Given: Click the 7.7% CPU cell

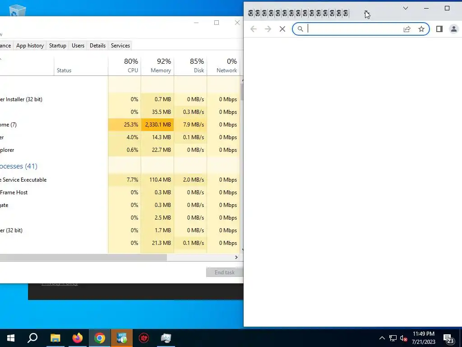Looking at the screenshot, I should (125, 180).
